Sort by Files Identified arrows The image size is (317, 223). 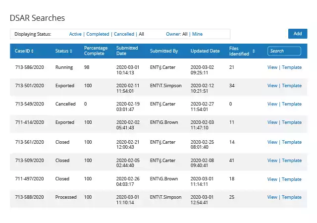click(254, 51)
